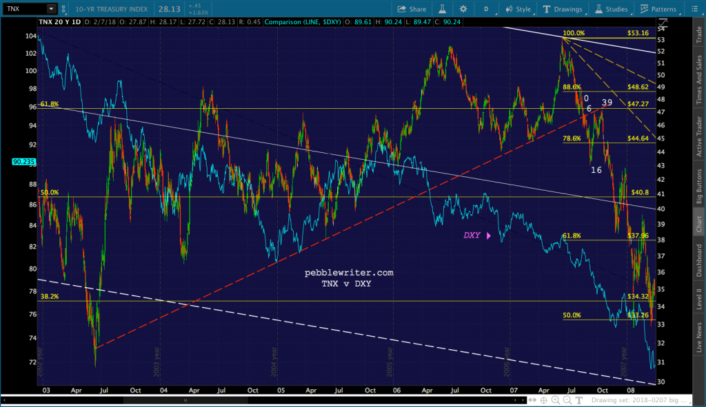Viewport: 706px width, 407px height.
Task: Click the pebblewriter.com chart annotation
Action: [349, 273]
